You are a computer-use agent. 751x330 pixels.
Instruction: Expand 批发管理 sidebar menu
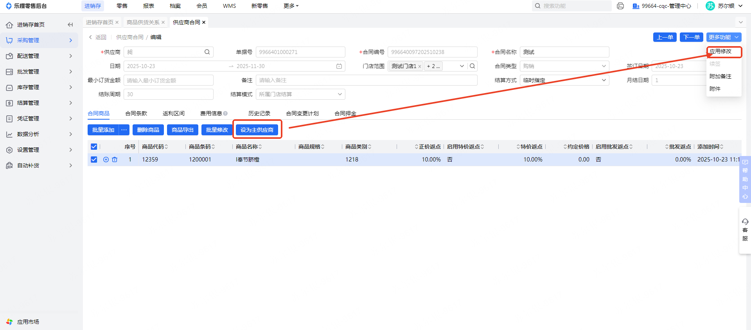[x=39, y=72]
